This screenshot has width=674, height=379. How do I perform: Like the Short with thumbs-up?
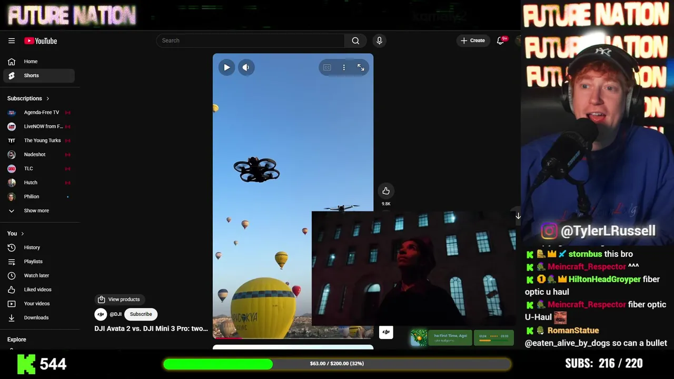[x=386, y=191]
